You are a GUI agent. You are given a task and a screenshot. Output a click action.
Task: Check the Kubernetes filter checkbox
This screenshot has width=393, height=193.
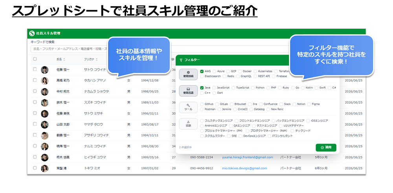tap(255, 71)
